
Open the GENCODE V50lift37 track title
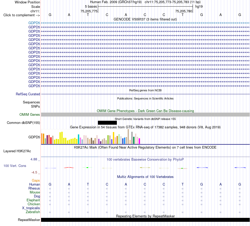click(145, 19)
